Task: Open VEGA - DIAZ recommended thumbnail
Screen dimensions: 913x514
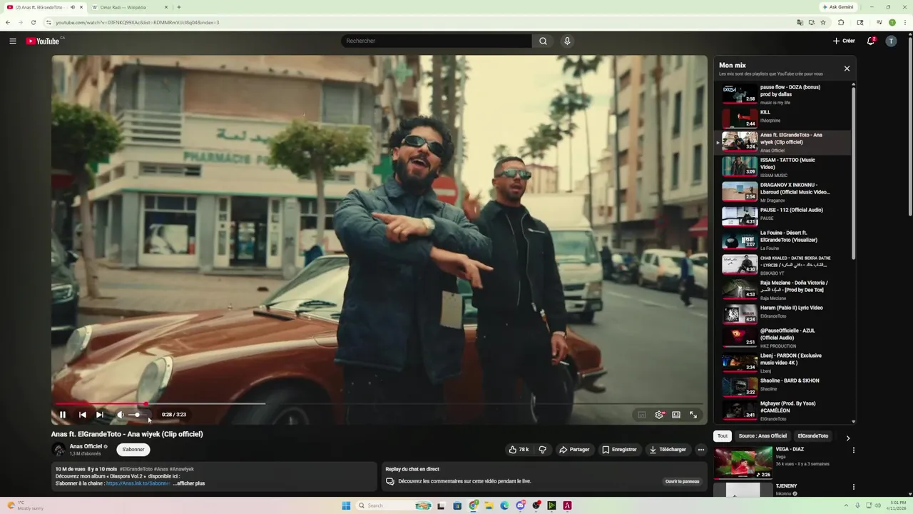Action: coord(743,463)
